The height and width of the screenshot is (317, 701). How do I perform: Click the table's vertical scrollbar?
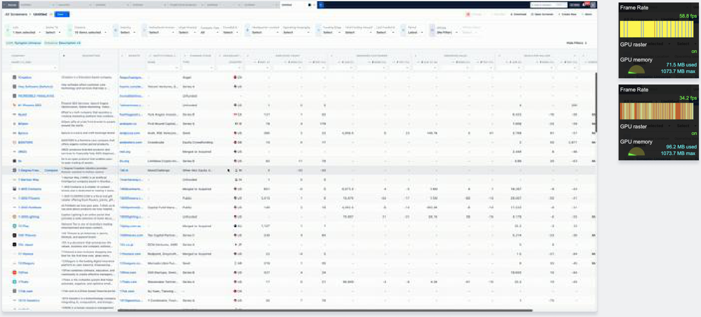596,103
